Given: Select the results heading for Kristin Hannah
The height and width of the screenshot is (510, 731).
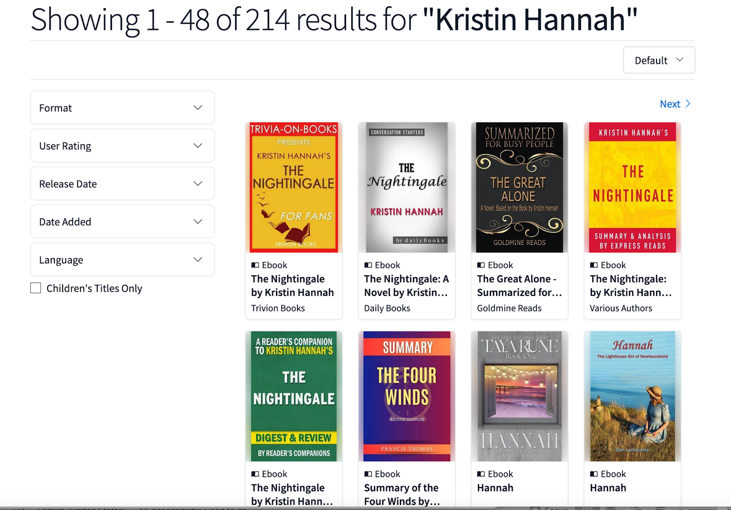Looking at the screenshot, I should click(334, 20).
